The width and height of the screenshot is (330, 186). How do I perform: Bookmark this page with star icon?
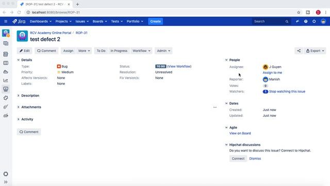[x=299, y=12]
